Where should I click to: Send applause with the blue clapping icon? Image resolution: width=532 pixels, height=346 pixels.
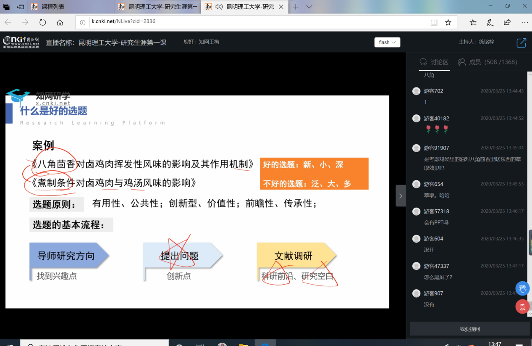(522, 288)
